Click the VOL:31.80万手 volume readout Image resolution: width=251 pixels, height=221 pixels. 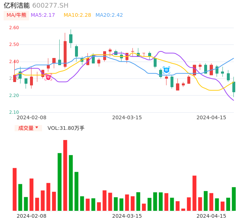[66, 128]
